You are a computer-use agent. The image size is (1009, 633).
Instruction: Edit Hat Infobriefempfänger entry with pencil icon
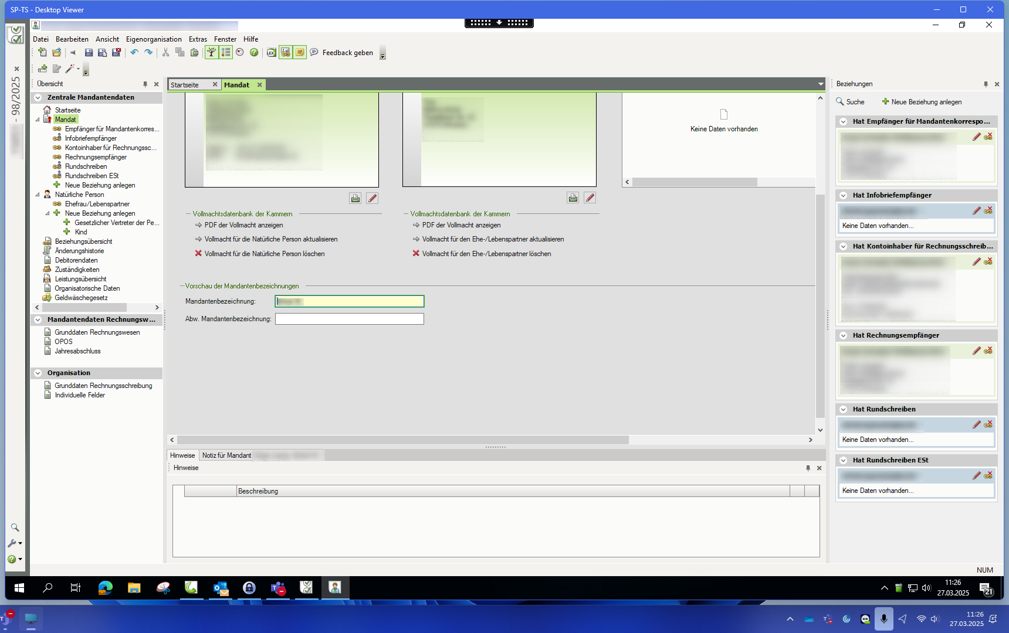[976, 210]
